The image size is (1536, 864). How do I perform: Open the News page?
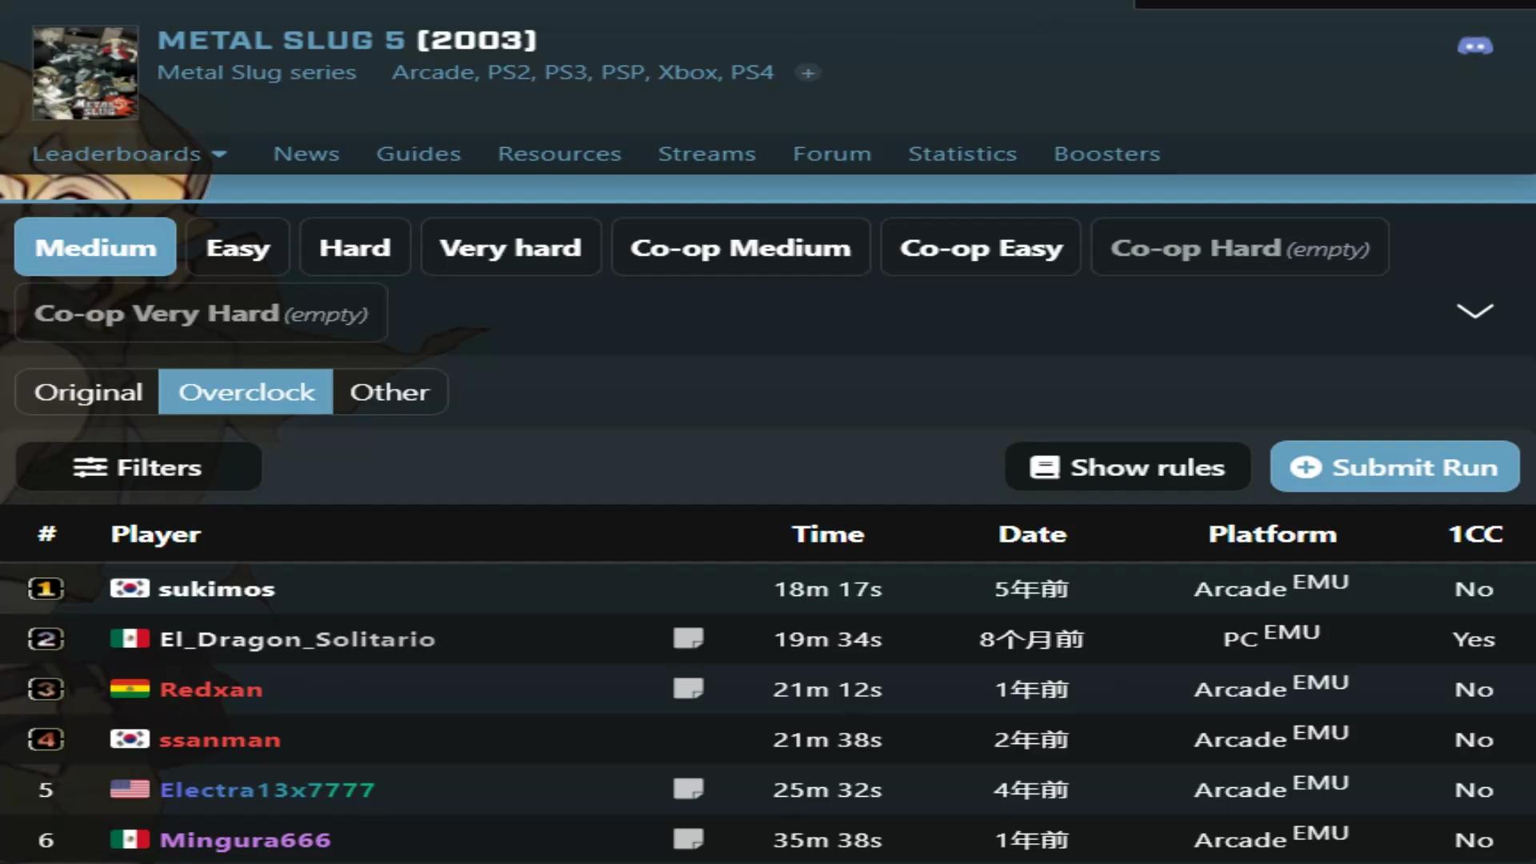(306, 154)
